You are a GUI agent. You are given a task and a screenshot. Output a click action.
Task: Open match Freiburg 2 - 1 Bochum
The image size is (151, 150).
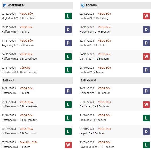93,120
